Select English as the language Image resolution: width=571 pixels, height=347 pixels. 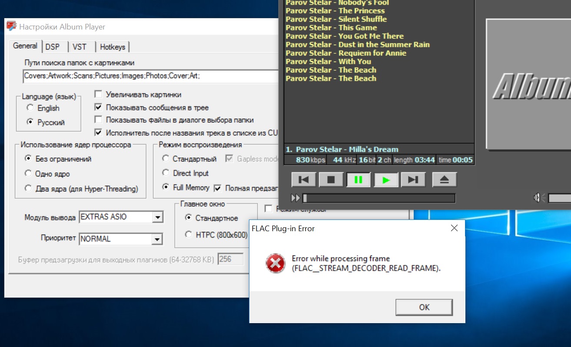(x=43, y=108)
